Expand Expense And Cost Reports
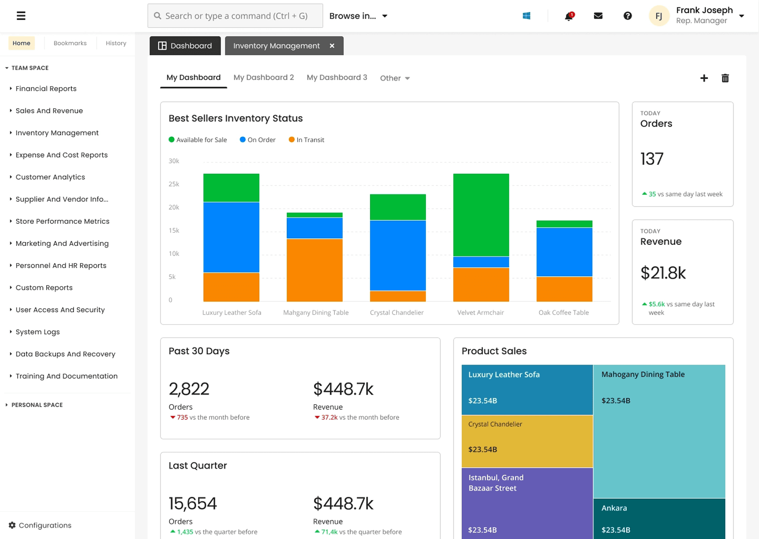The height and width of the screenshot is (539, 759). 11,155
